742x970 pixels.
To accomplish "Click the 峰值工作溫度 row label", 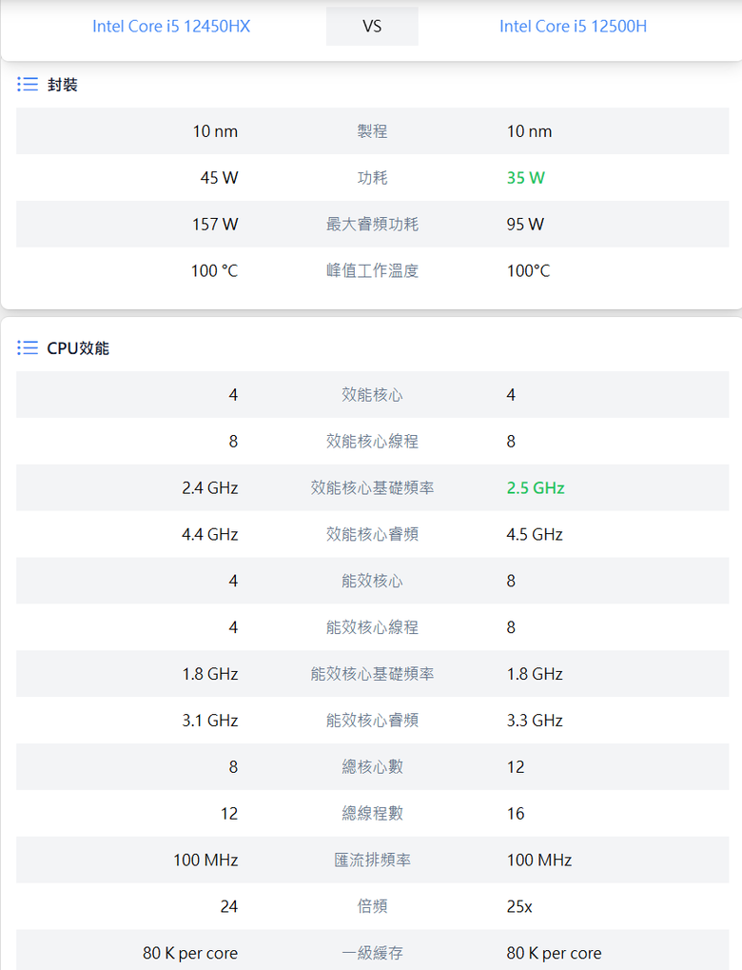I will tap(372, 270).
